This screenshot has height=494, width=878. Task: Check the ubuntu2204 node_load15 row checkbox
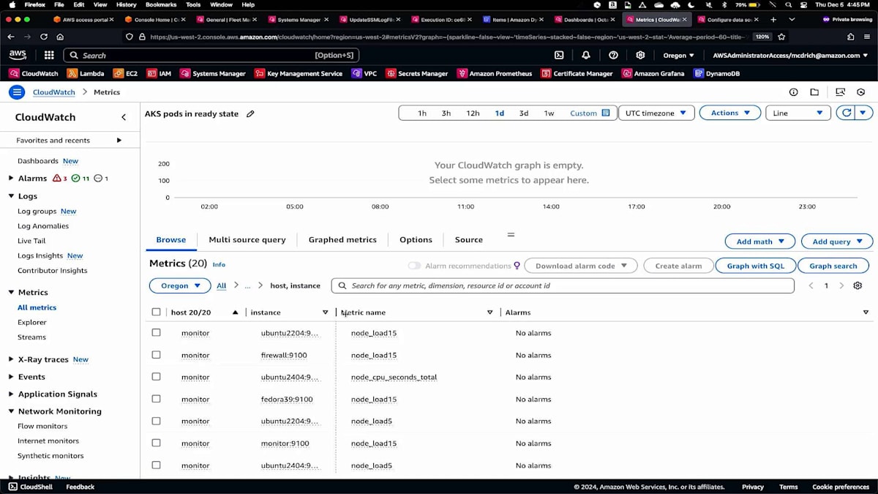(156, 332)
